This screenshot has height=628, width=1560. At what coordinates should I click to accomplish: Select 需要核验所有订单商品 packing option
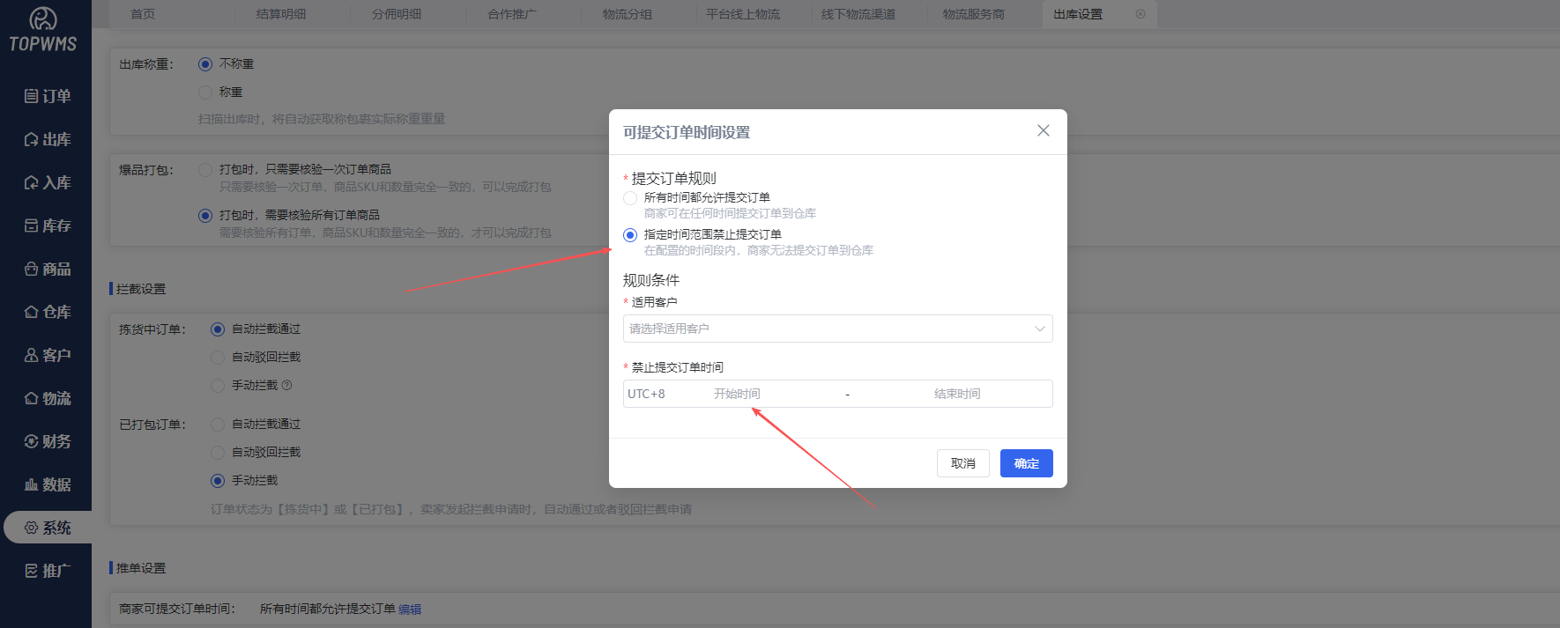(x=205, y=216)
